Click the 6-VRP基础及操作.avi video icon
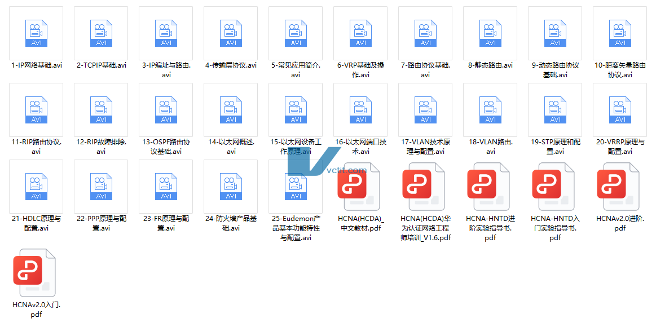The height and width of the screenshot is (323, 656). [x=360, y=33]
